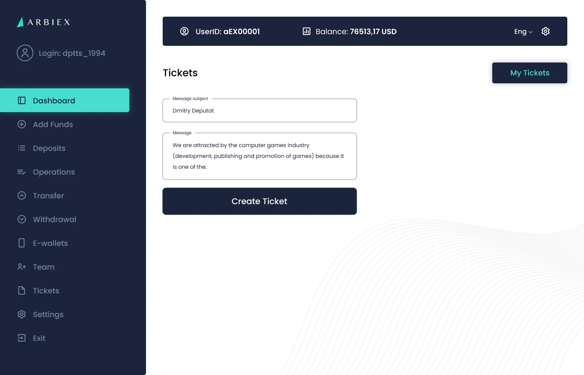
Task: Go to Deposits in sidebar
Action: click(x=65, y=148)
